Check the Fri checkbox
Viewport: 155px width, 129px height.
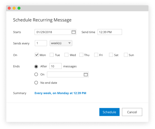(96, 55)
